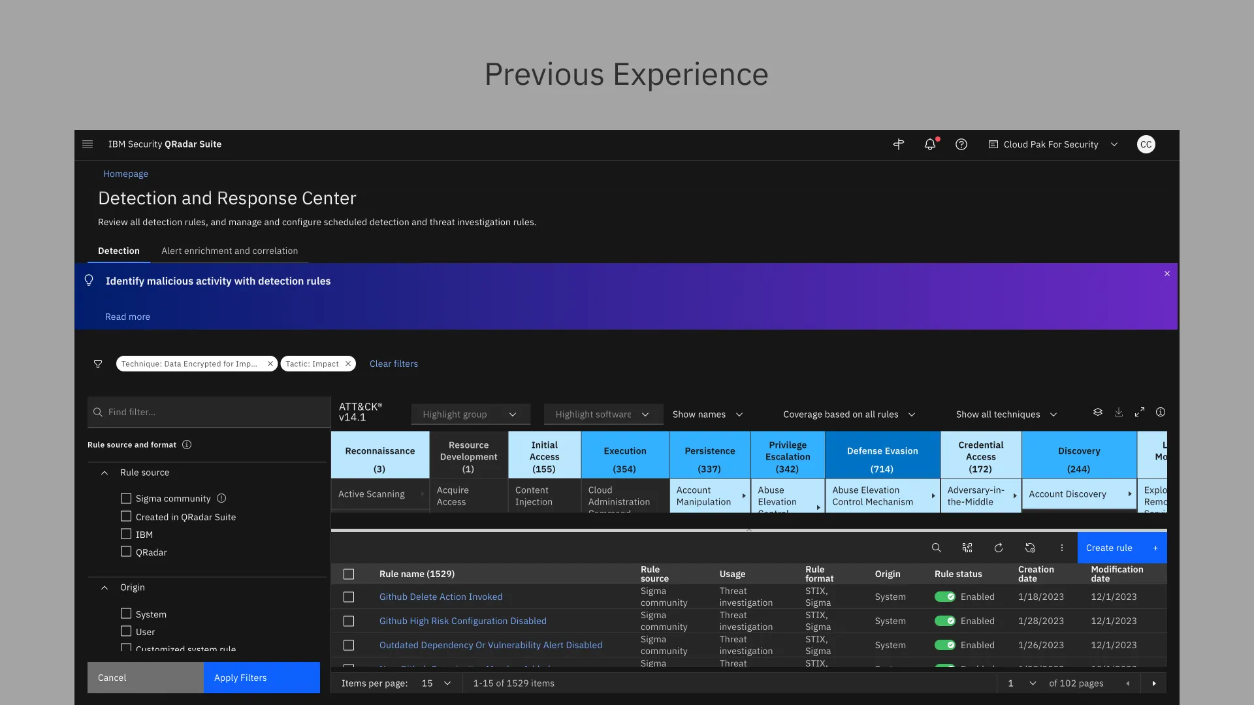1254x705 pixels.
Task: Open the hamburger navigation menu
Action: (x=88, y=144)
